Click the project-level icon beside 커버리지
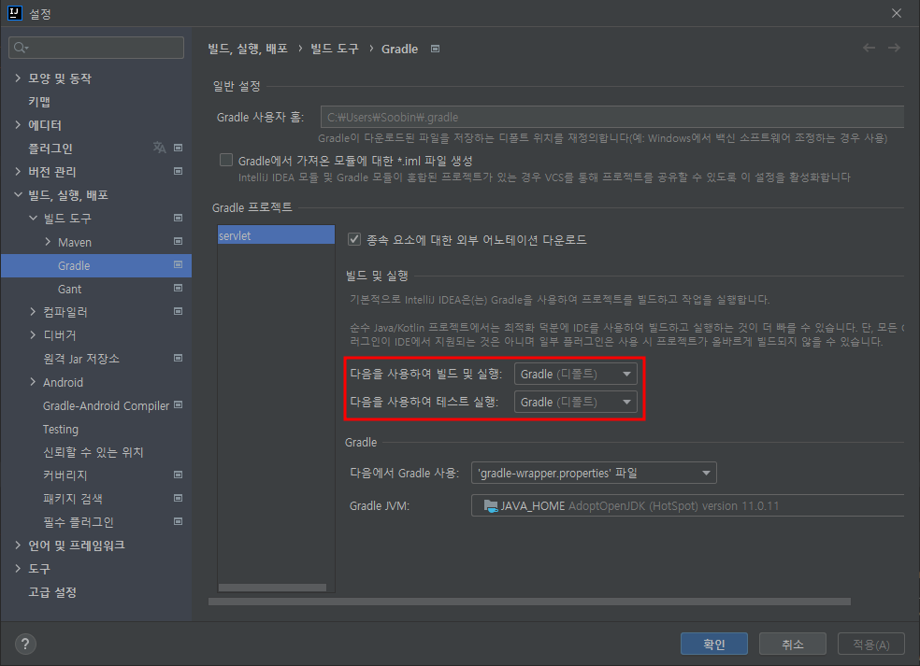The image size is (920, 666). point(179,475)
